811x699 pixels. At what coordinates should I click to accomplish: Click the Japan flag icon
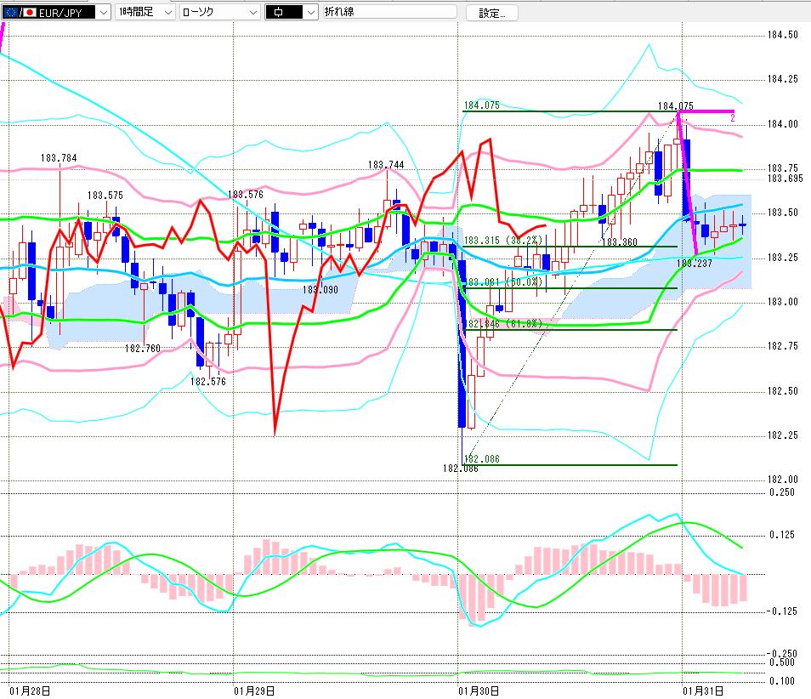[x=29, y=12]
